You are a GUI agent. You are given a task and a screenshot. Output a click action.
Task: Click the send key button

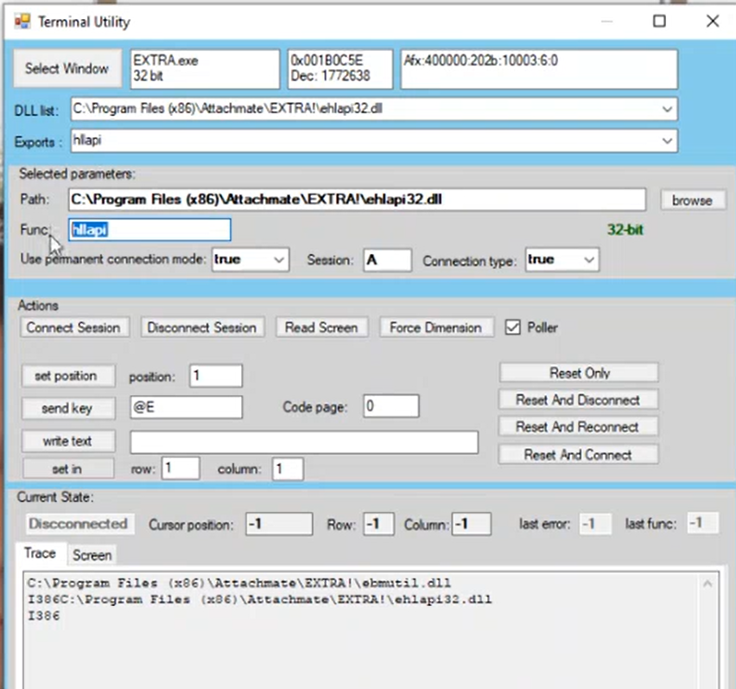(68, 408)
